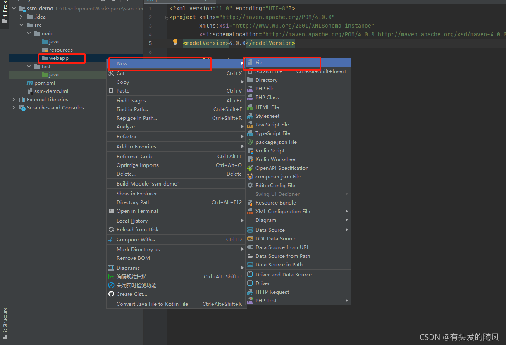Click the TypeScript File icon
Screen dimensions: 506x345
250,133
